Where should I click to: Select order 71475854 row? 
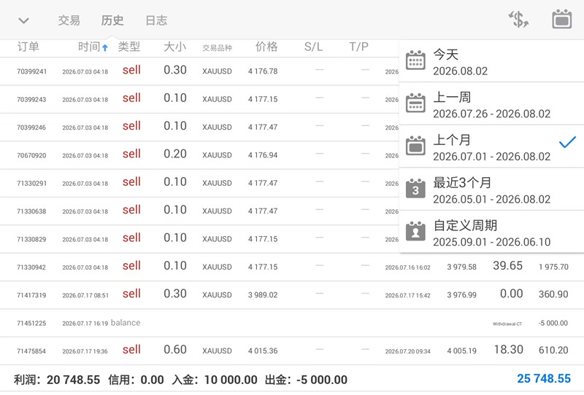tap(292, 351)
